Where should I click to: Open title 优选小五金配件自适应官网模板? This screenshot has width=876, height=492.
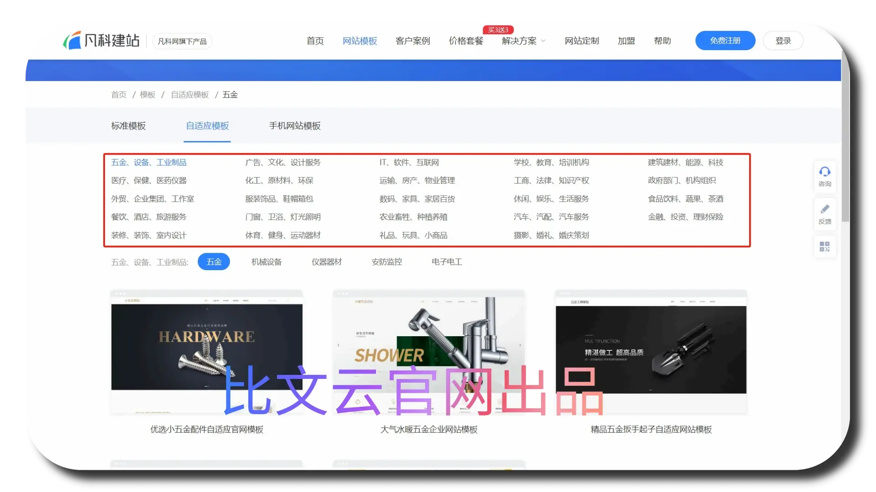[x=207, y=430]
